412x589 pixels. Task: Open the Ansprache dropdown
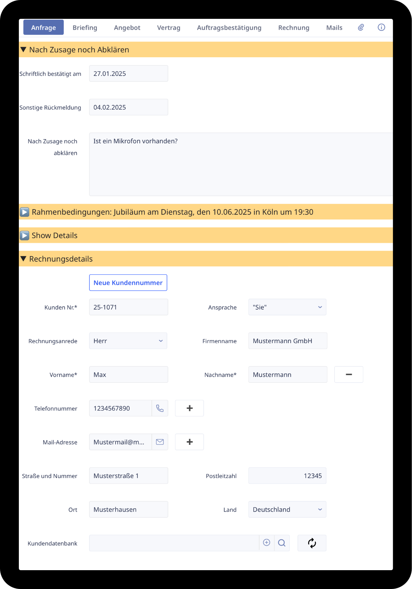pyautogui.click(x=287, y=307)
